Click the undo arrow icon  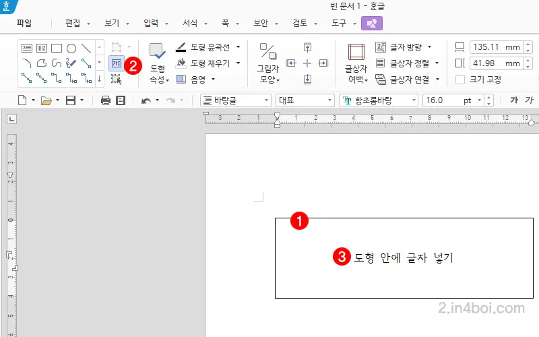pos(146,100)
